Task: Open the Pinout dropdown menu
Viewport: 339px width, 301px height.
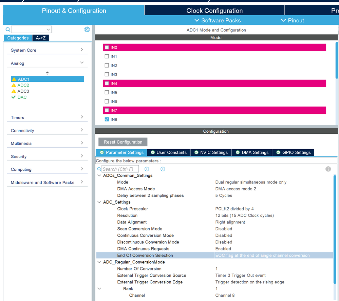Action: tap(293, 21)
